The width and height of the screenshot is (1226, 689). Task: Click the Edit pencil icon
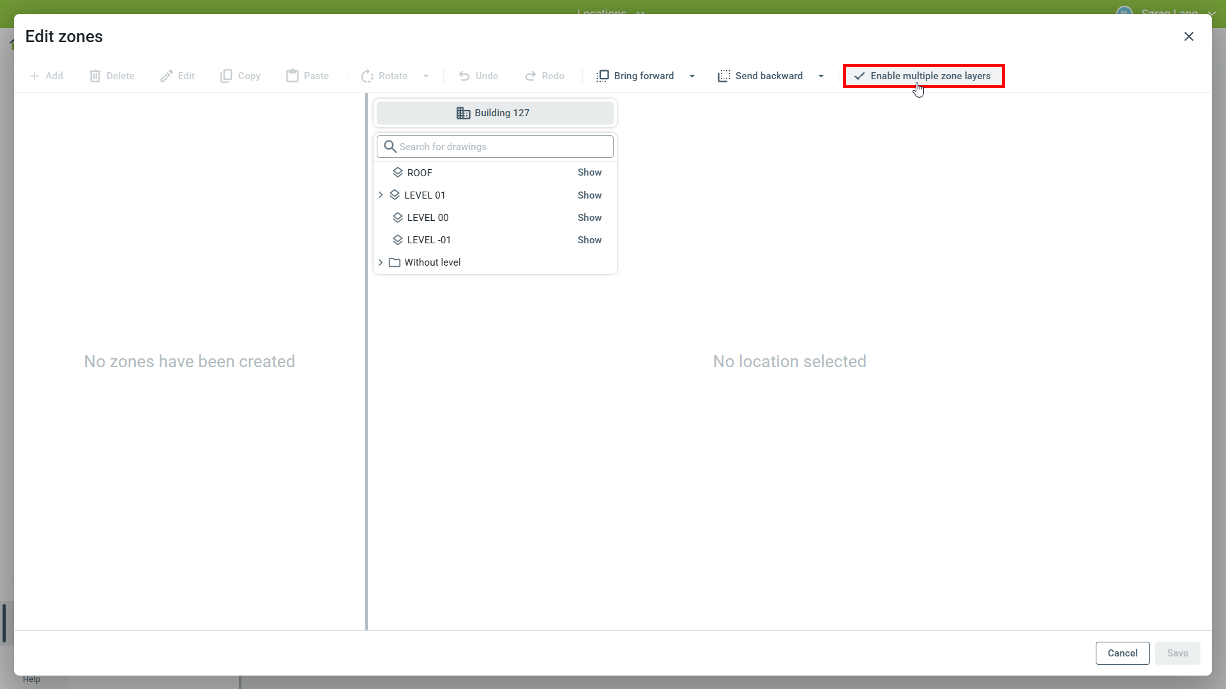pyautogui.click(x=167, y=76)
